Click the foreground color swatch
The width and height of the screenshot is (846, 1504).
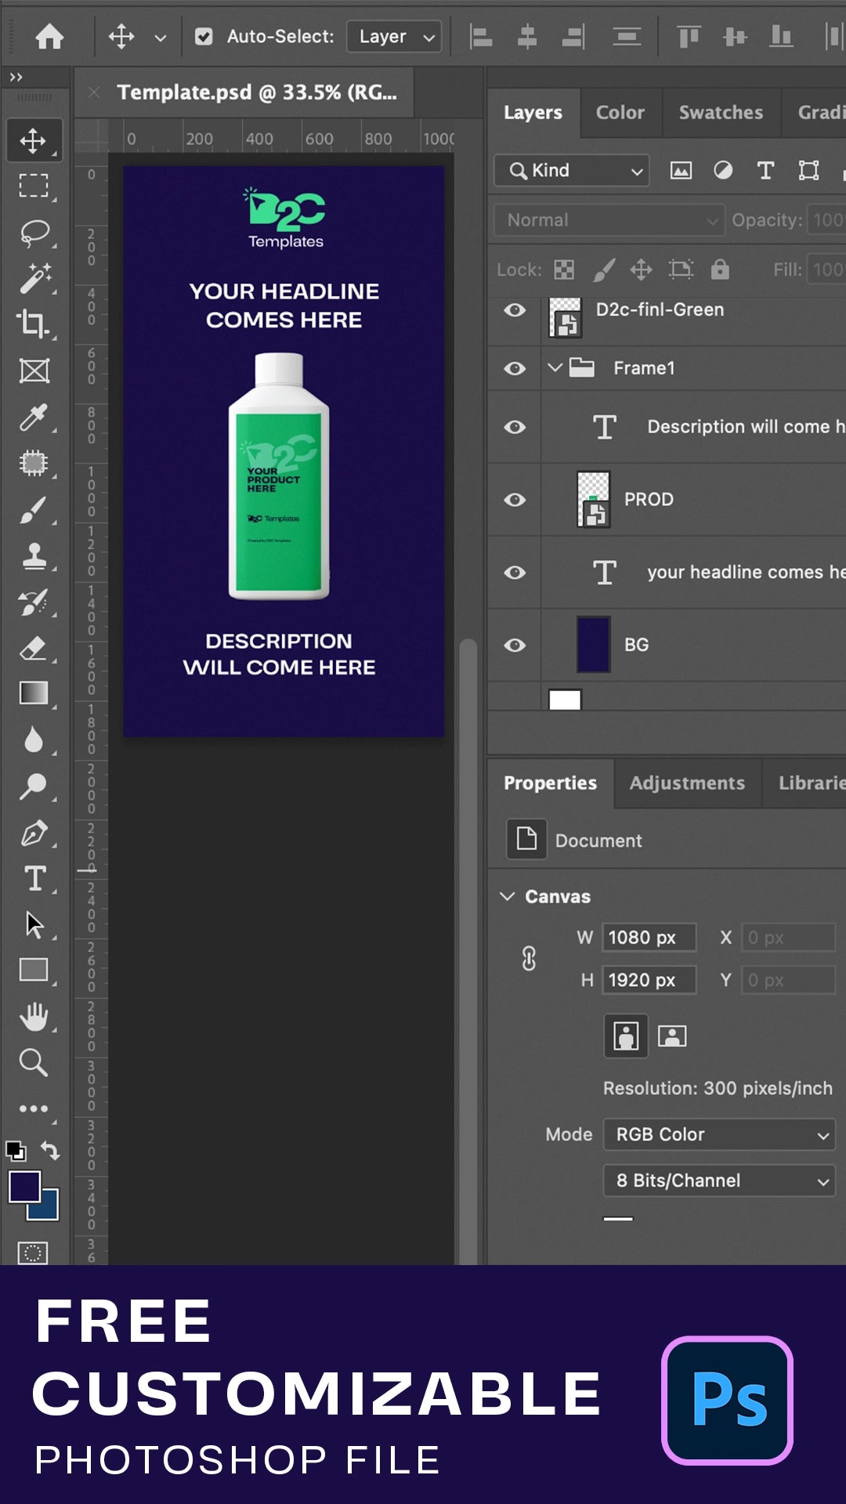point(24,1187)
